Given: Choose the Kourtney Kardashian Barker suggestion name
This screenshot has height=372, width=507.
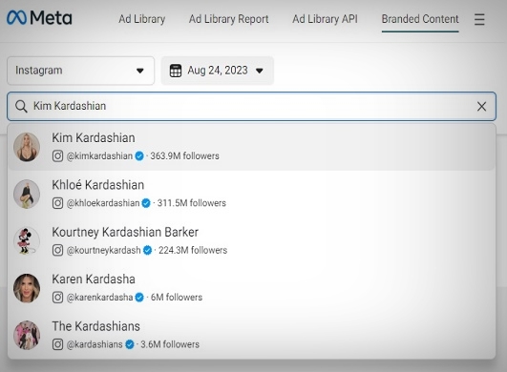Looking at the screenshot, I should point(125,233).
